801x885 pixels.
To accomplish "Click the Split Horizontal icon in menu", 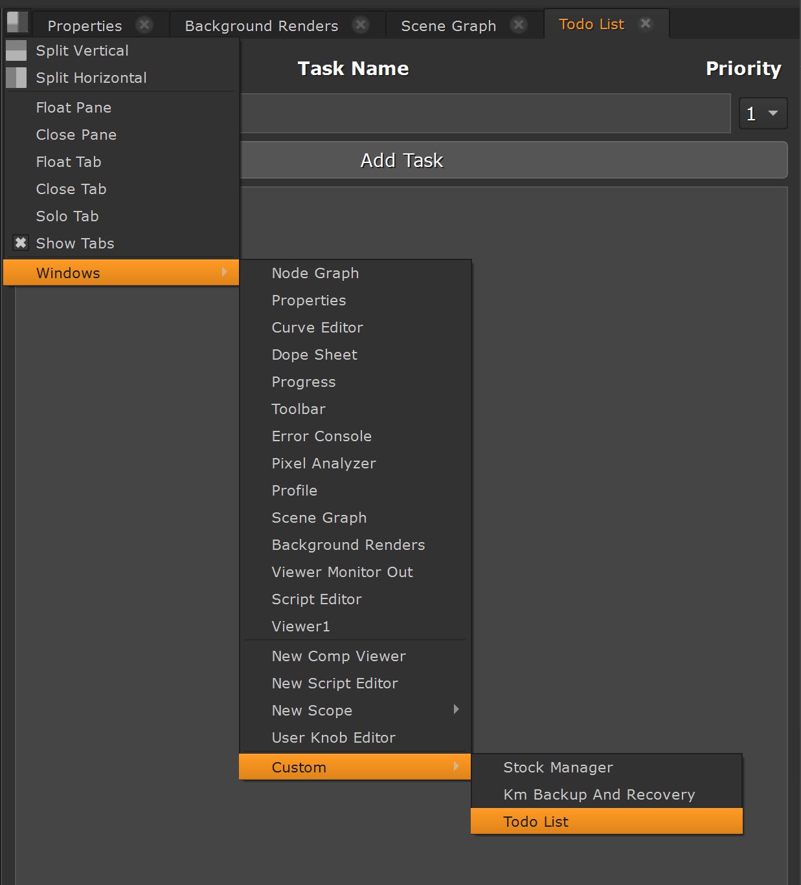I will pyautogui.click(x=16, y=78).
